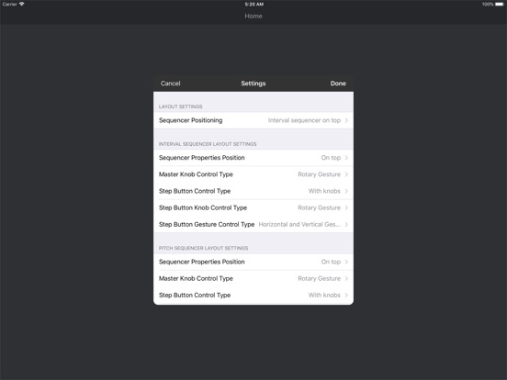This screenshot has width=507, height=380.
Task: Open pitch Master Knob Control Type row
Action: coord(253,278)
